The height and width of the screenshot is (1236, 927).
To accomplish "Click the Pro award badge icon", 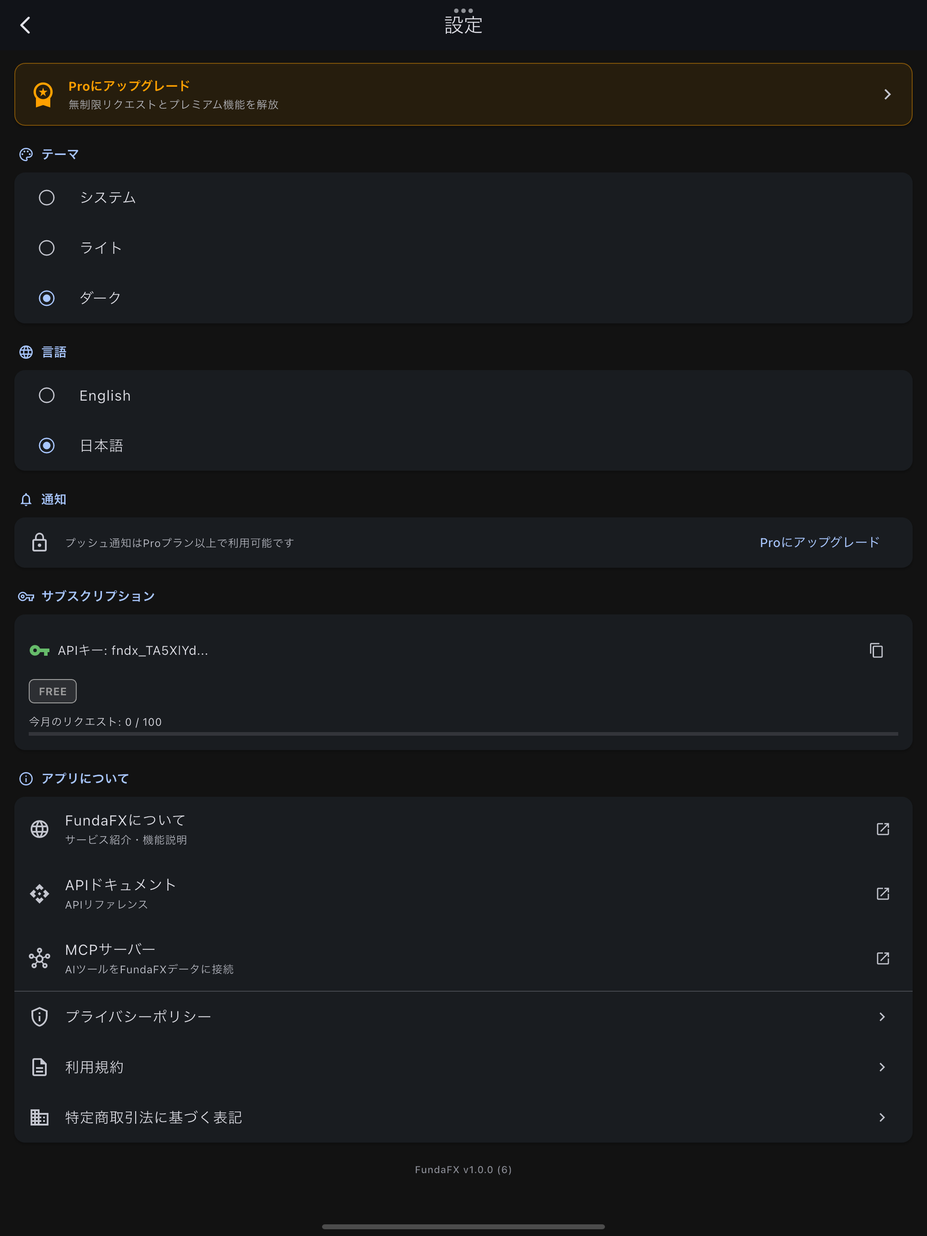I will click(43, 94).
